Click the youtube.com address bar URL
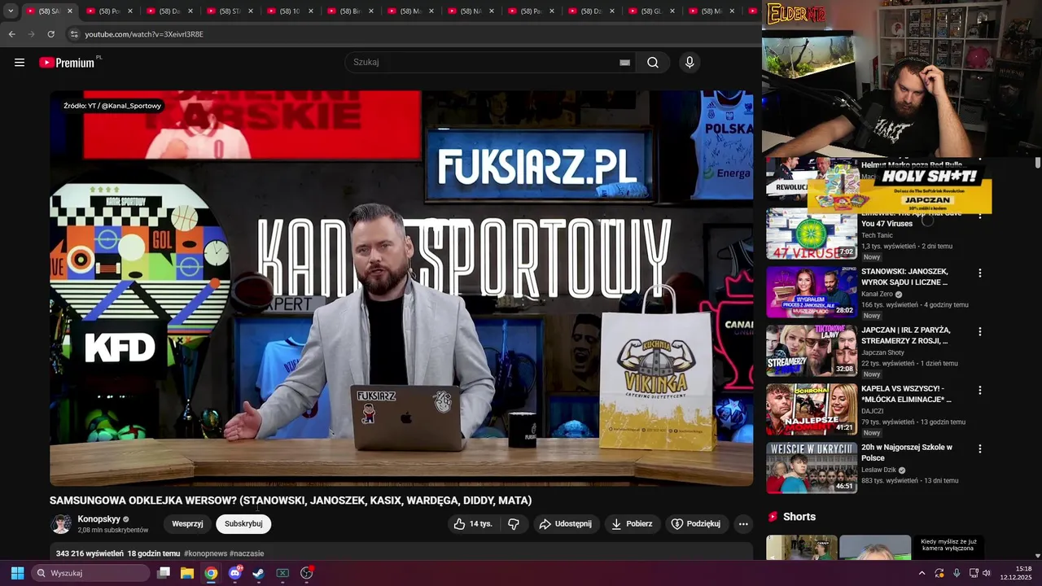This screenshot has height=586, width=1042. (144, 34)
